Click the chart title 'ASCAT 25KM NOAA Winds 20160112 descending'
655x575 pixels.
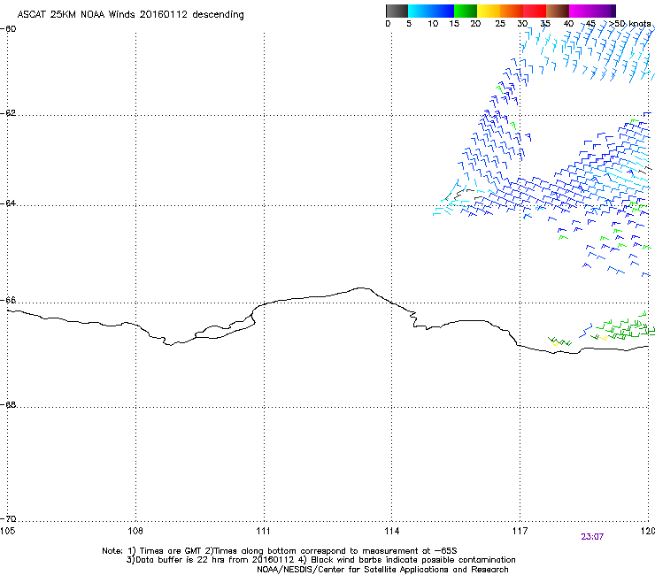click(x=130, y=15)
